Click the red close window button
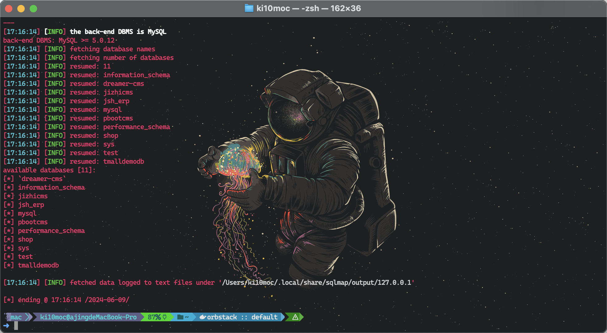The image size is (607, 333). [x=9, y=9]
